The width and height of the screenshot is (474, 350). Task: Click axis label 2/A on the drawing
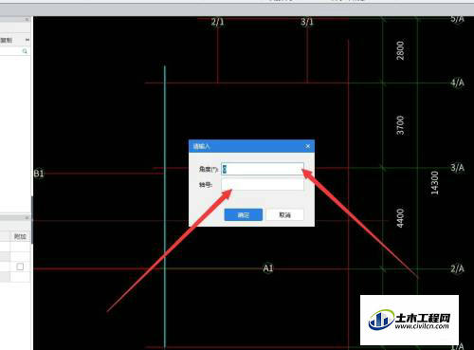[457, 268]
